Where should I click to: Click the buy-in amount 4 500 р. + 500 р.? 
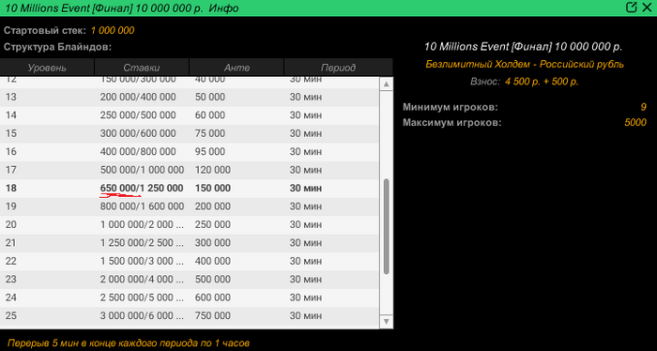click(542, 82)
